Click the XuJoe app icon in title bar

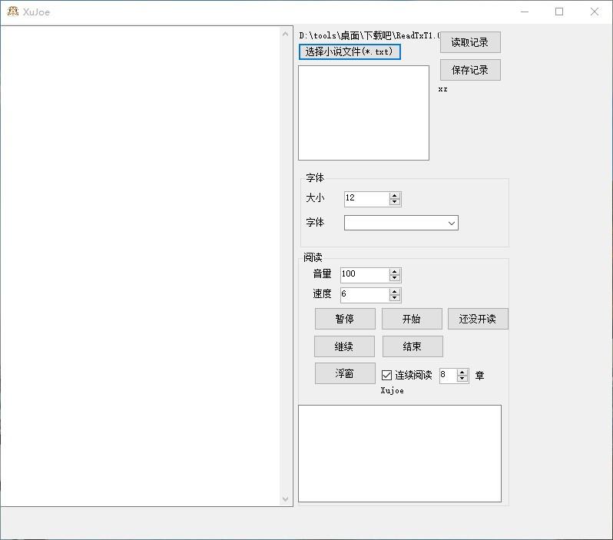tap(13, 12)
